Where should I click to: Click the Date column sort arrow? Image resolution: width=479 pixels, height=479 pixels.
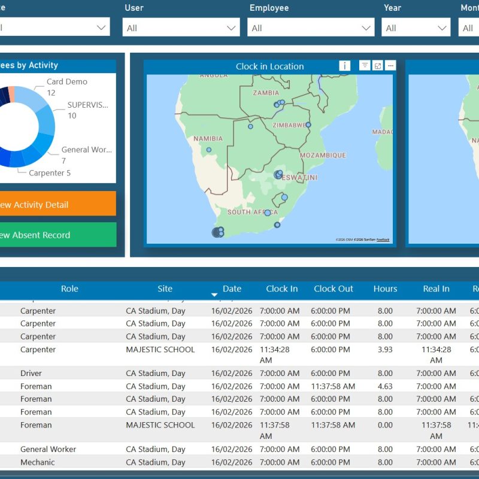pyautogui.click(x=214, y=295)
